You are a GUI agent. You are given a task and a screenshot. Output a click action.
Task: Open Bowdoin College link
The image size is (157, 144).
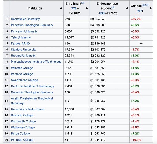click(x=22, y=115)
